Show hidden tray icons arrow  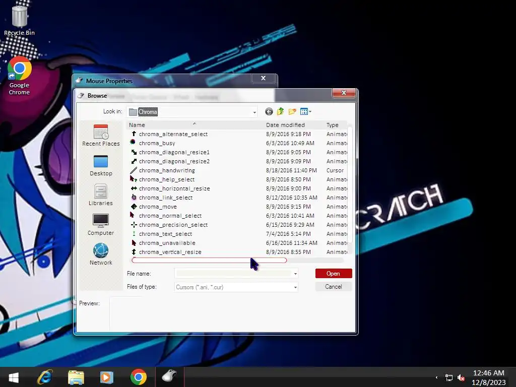[437, 377]
